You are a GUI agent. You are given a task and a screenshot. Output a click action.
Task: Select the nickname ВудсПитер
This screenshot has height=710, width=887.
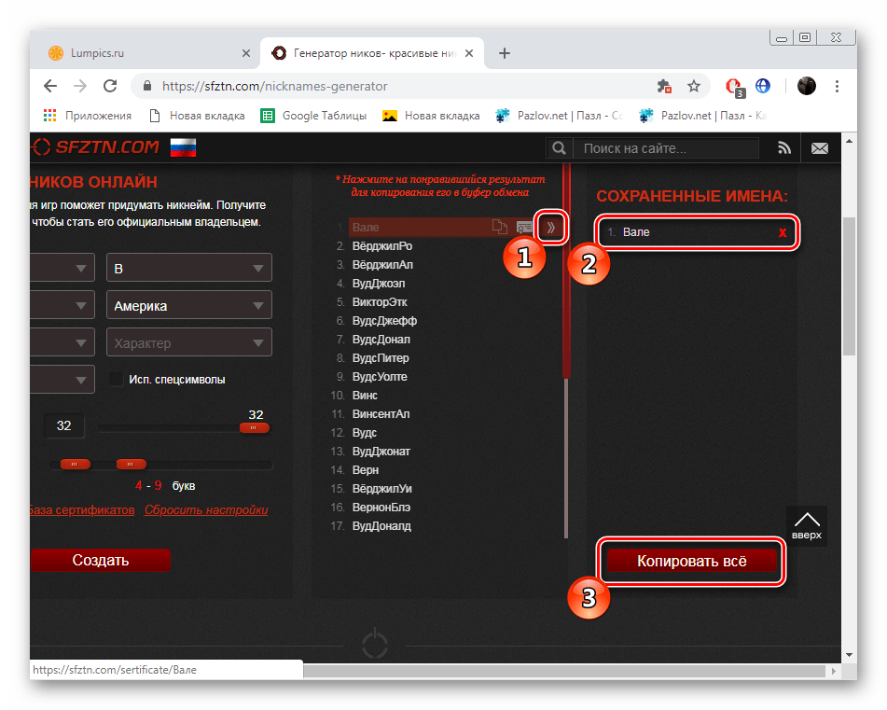click(x=381, y=358)
